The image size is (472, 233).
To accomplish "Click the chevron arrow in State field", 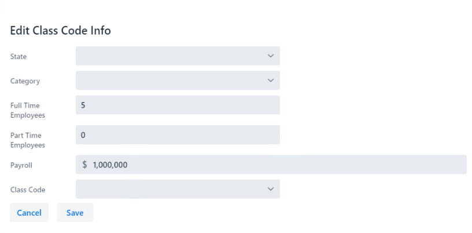I will 270,56.
